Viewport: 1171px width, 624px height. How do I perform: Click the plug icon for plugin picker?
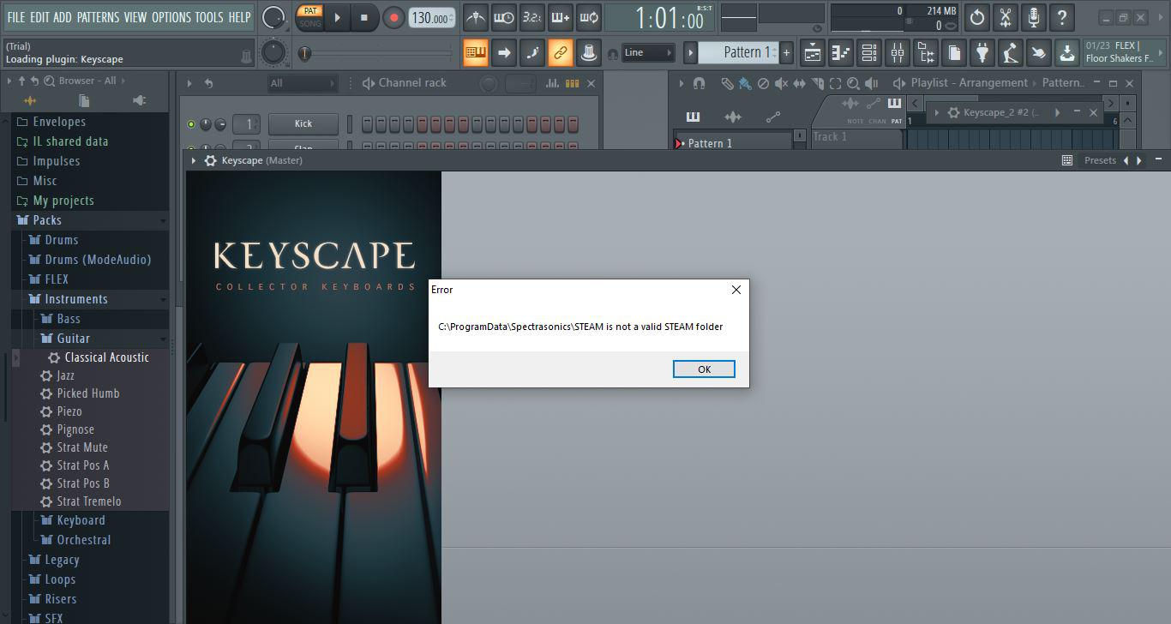[982, 53]
